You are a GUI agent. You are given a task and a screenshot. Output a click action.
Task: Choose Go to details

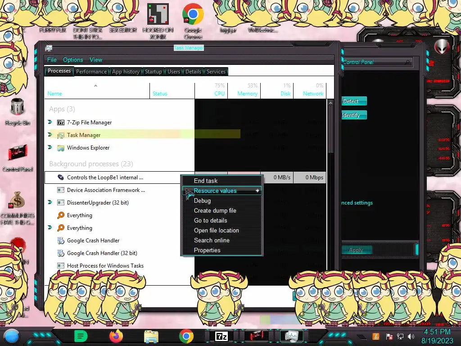coord(221,221)
